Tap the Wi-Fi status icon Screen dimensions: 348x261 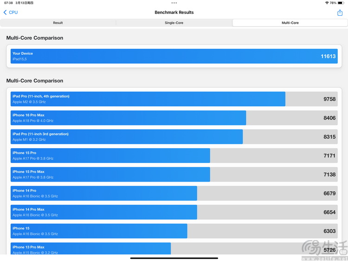point(327,3)
